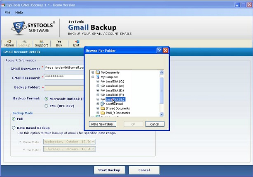Click the Pinki_'s Documents folder icon
Screen dimensions: 253x177
point(103,113)
